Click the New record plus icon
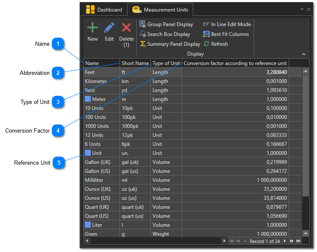The image size is (317, 252). (x=93, y=28)
